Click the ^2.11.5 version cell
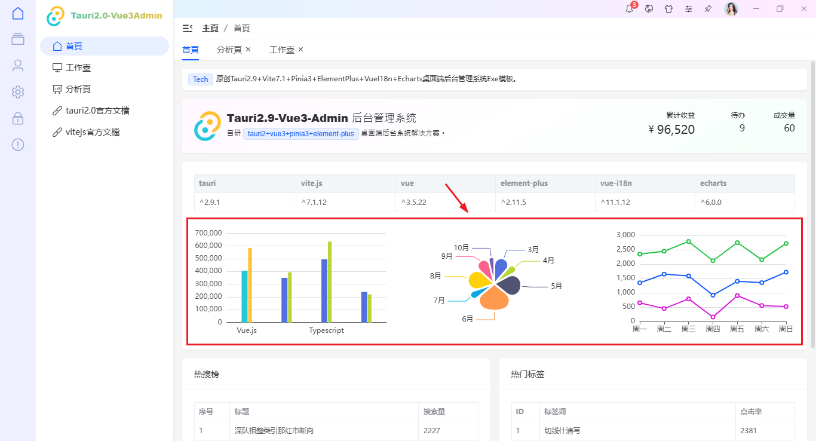This screenshot has height=441, width=816. click(x=545, y=202)
